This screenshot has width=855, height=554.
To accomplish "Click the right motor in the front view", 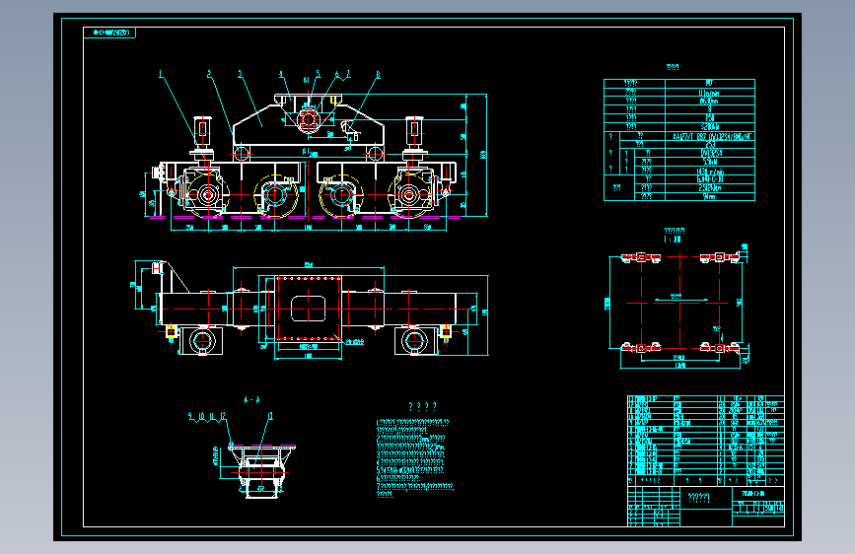I will (414, 135).
